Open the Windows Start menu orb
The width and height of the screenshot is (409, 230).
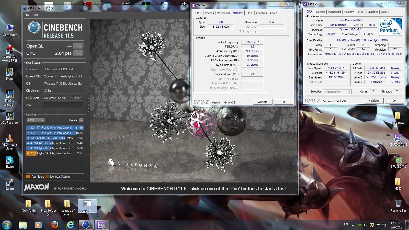[x=7, y=225]
